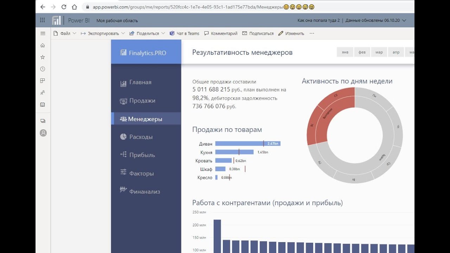Select the Кухня sales bar

[x=234, y=152]
